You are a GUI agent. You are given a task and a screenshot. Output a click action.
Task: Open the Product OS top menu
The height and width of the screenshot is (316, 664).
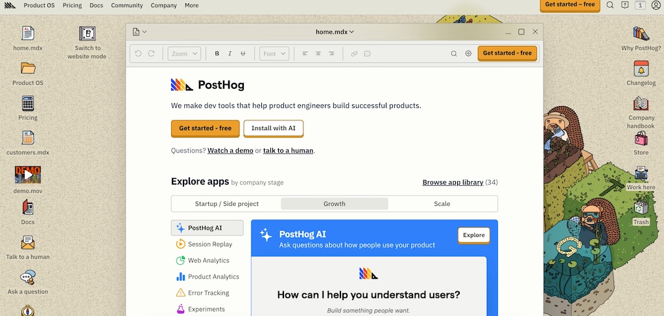click(39, 5)
